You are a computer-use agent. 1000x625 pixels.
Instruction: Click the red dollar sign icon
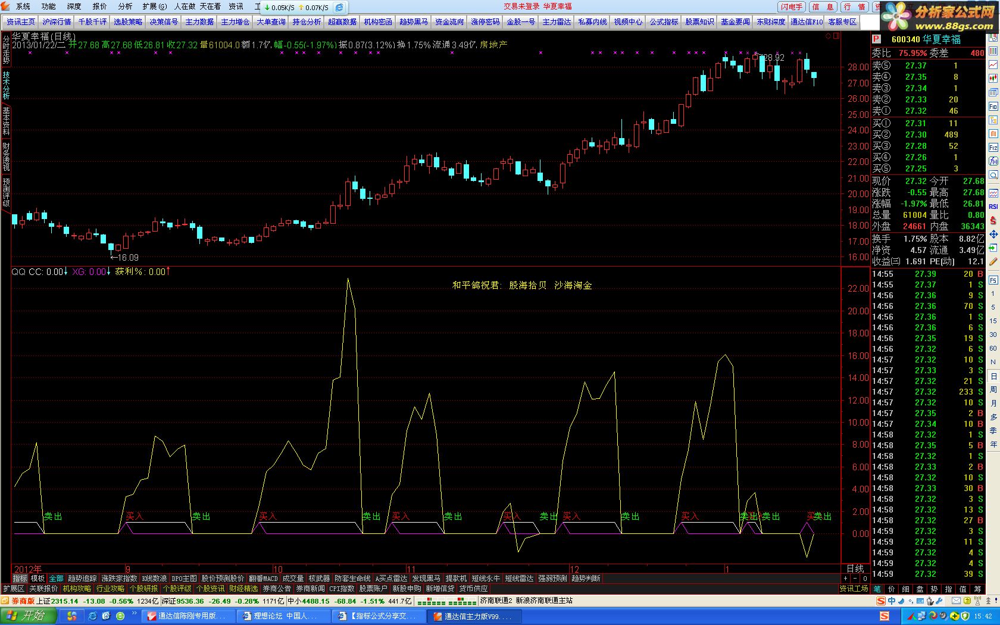(x=993, y=220)
